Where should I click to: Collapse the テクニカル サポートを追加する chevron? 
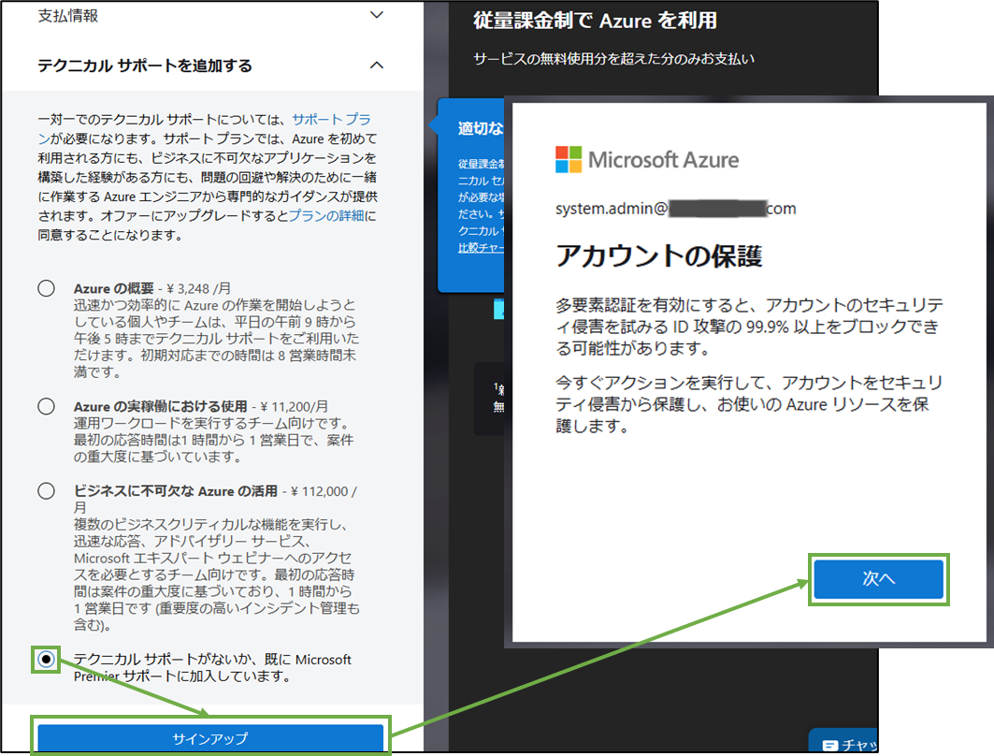click(377, 65)
